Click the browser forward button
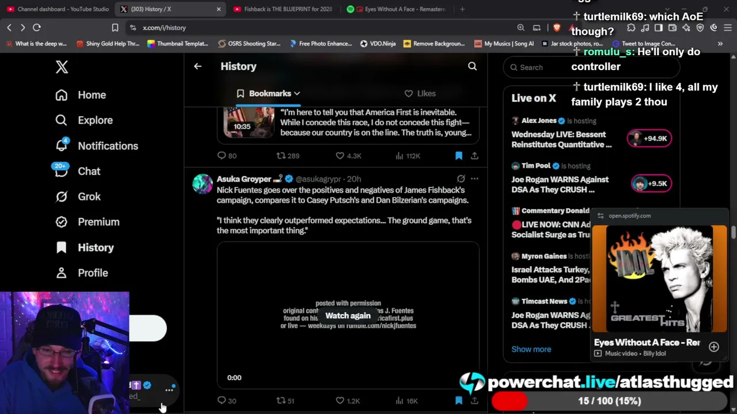The height and width of the screenshot is (414, 737). pos(22,28)
